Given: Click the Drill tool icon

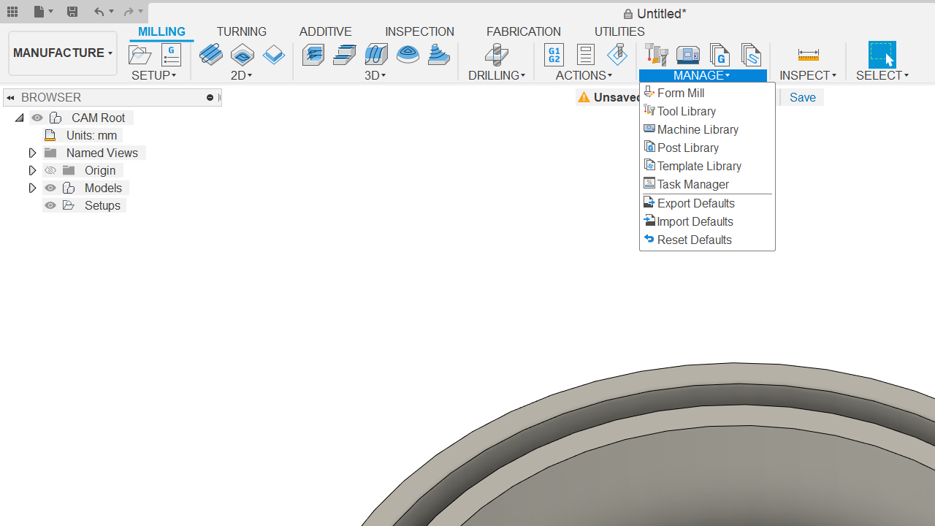Looking at the screenshot, I should click(497, 55).
